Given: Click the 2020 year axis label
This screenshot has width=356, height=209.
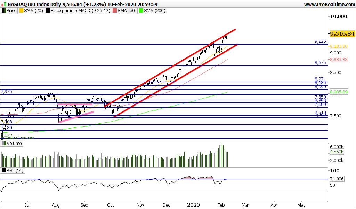Looking at the screenshot, I should (193, 205).
